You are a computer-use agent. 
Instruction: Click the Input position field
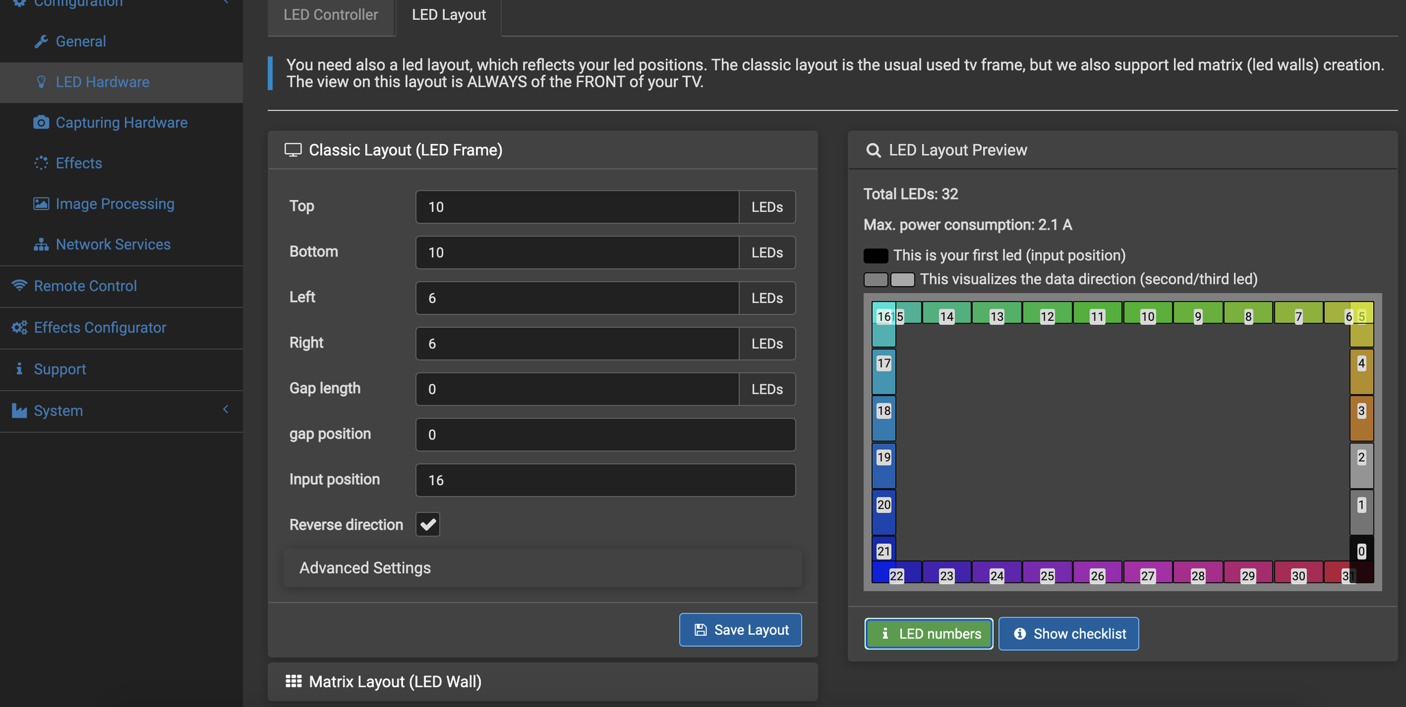(606, 480)
